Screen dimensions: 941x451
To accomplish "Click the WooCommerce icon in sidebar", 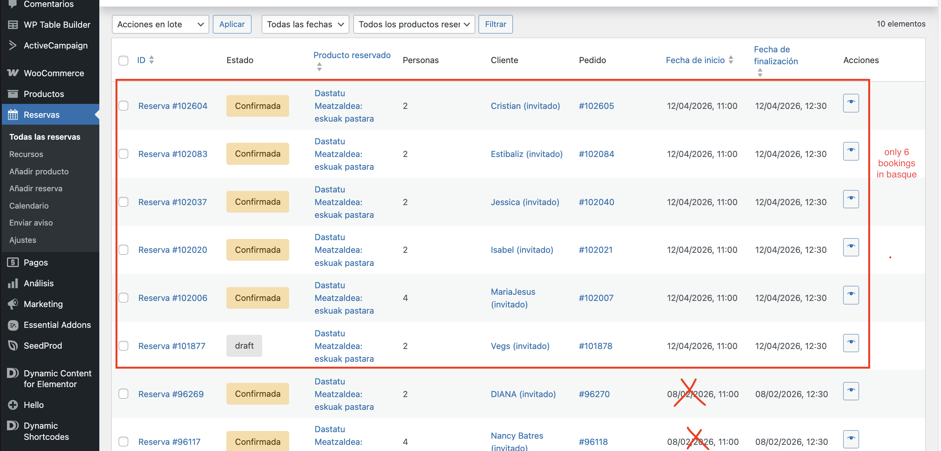I will (x=13, y=73).
